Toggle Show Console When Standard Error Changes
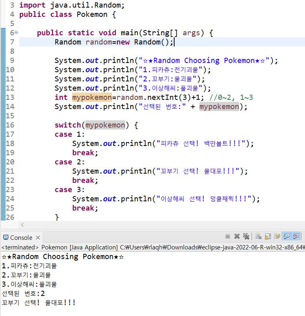 click(x=296, y=236)
